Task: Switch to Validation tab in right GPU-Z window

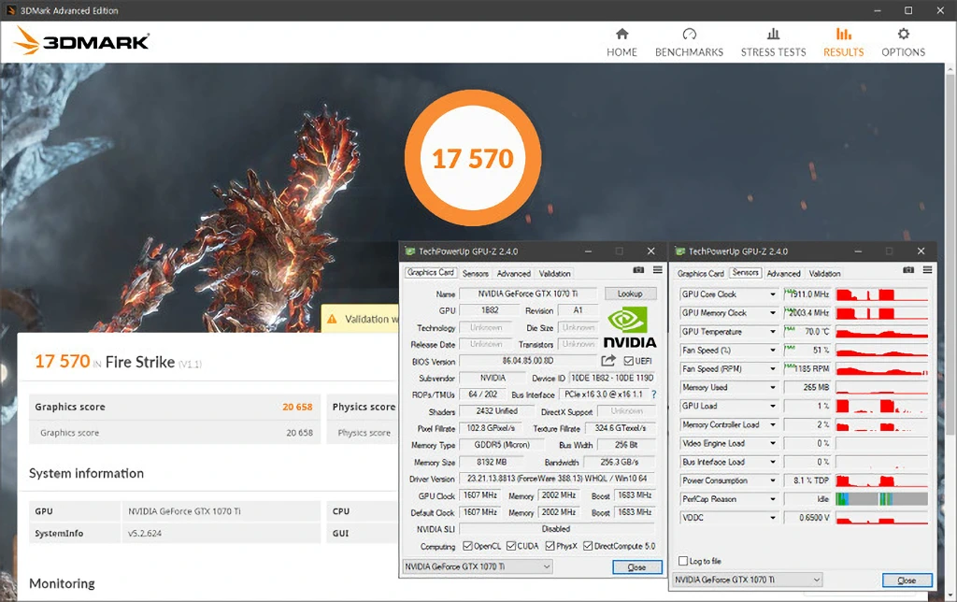Action: 824,274
